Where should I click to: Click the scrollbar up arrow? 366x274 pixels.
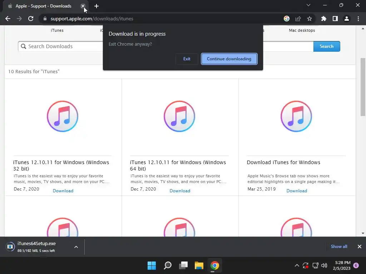click(x=363, y=29)
